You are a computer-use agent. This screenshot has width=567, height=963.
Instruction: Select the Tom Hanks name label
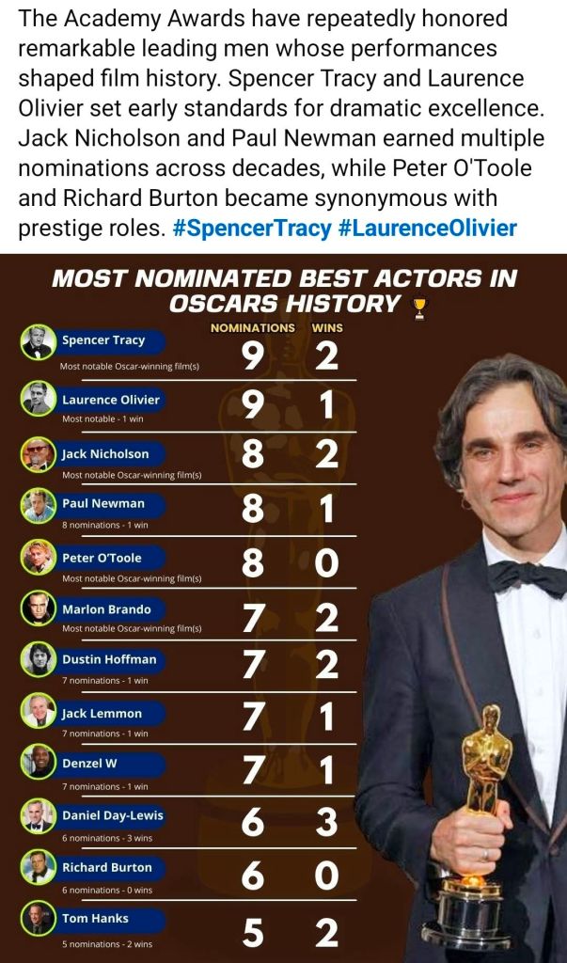point(95,918)
